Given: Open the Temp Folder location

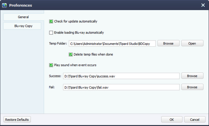Looking at the screenshot, I should click(x=192, y=44).
